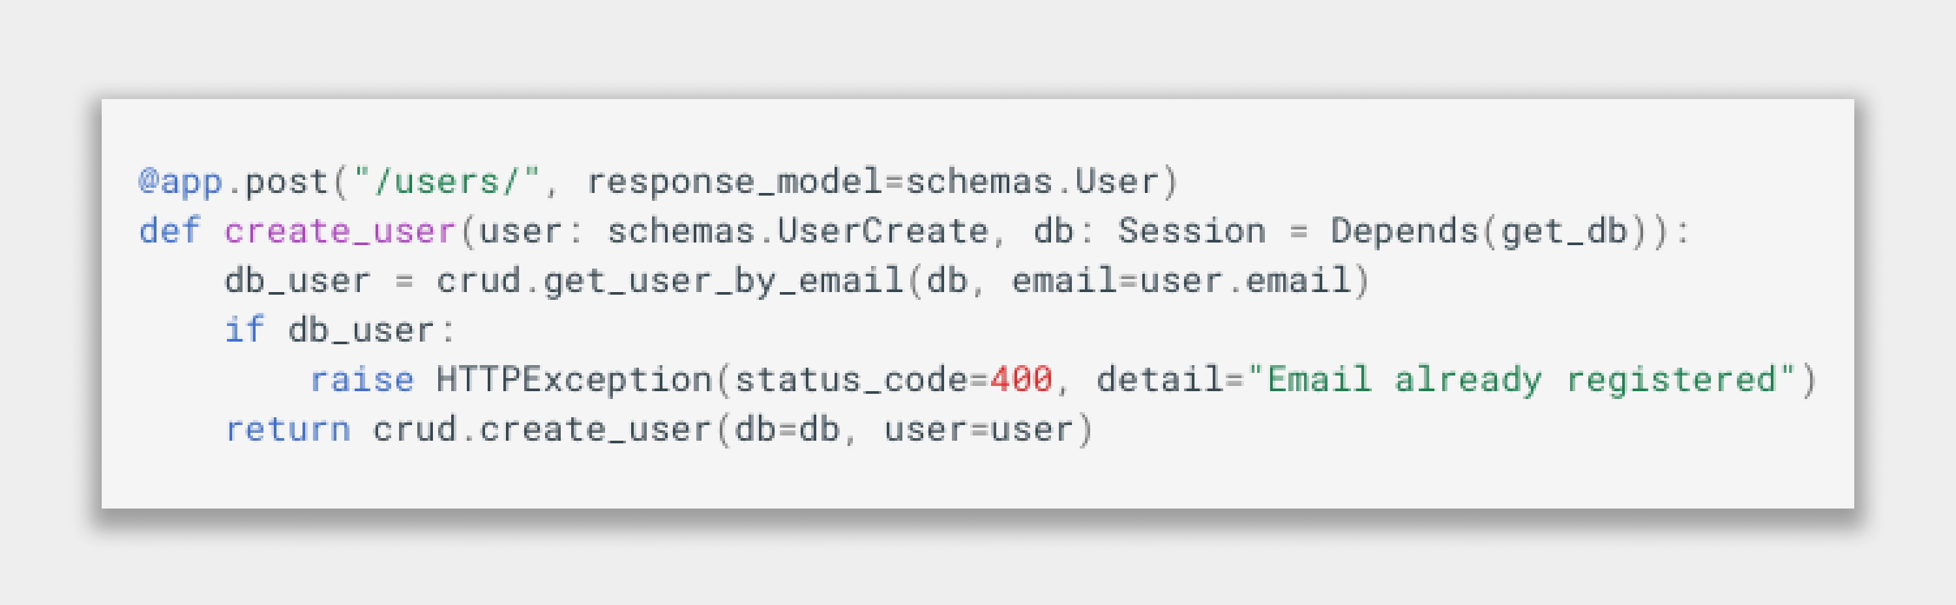Click crud.create_user on the return line

point(541,430)
